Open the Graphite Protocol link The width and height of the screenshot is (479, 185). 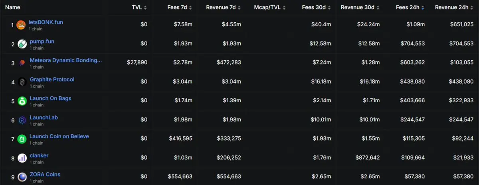click(52, 80)
